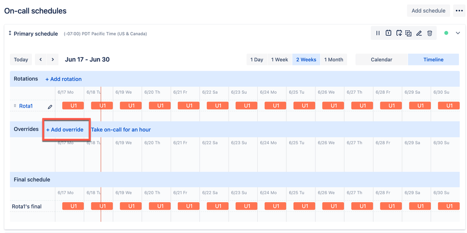The width and height of the screenshot is (467, 233).
Task: Click the Rotations section header
Action: click(26, 79)
